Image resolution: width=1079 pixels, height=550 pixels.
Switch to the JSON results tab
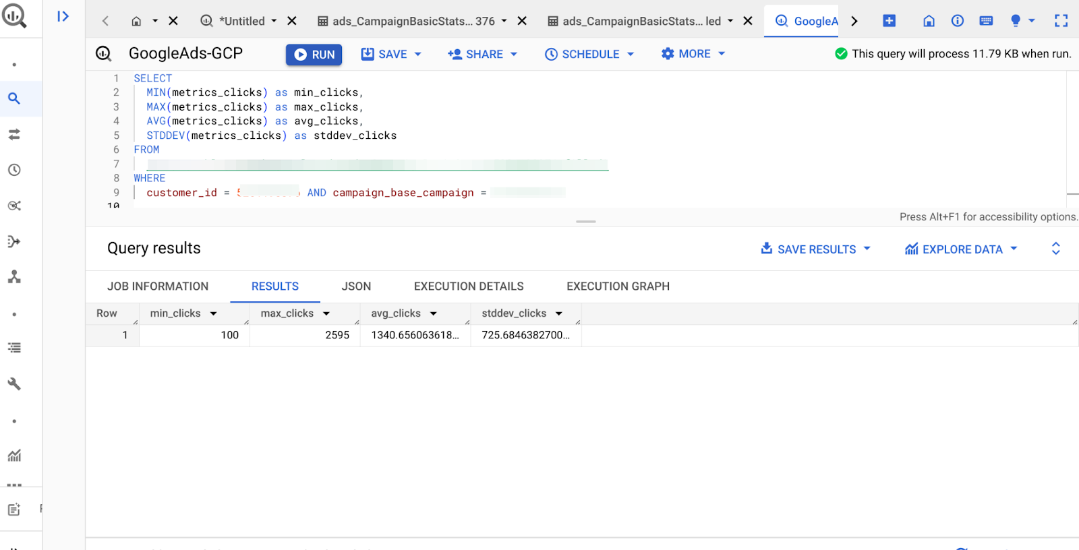pyautogui.click(x=356, y=286)
